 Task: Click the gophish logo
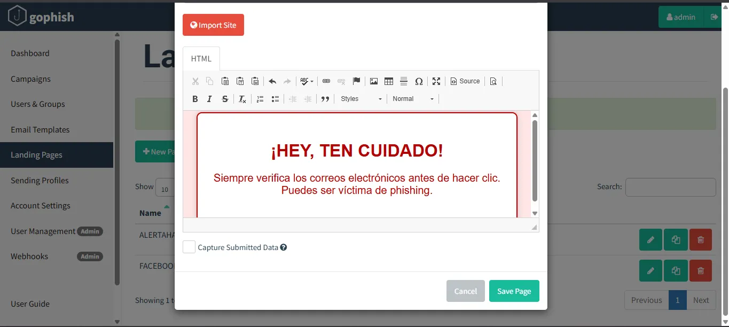click(41, 17)
